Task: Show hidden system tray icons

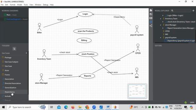Action: (142, 107)
